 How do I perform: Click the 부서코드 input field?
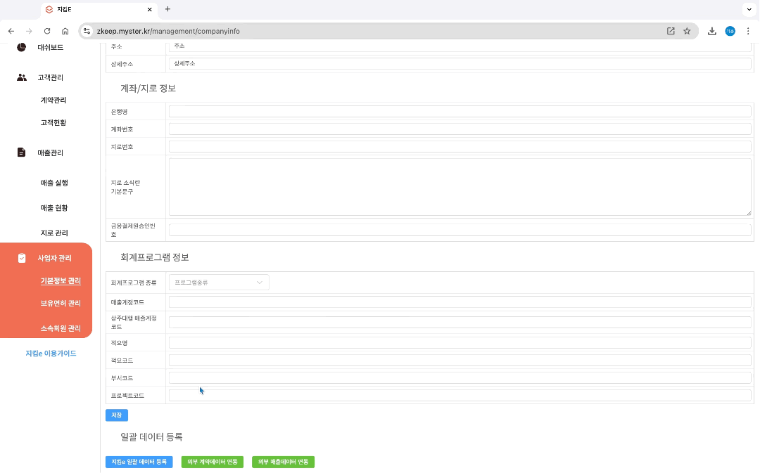pyautogui.click(x=460, y=377)
